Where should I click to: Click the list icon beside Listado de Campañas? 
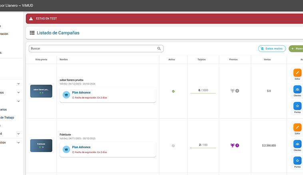click(32, 33)
